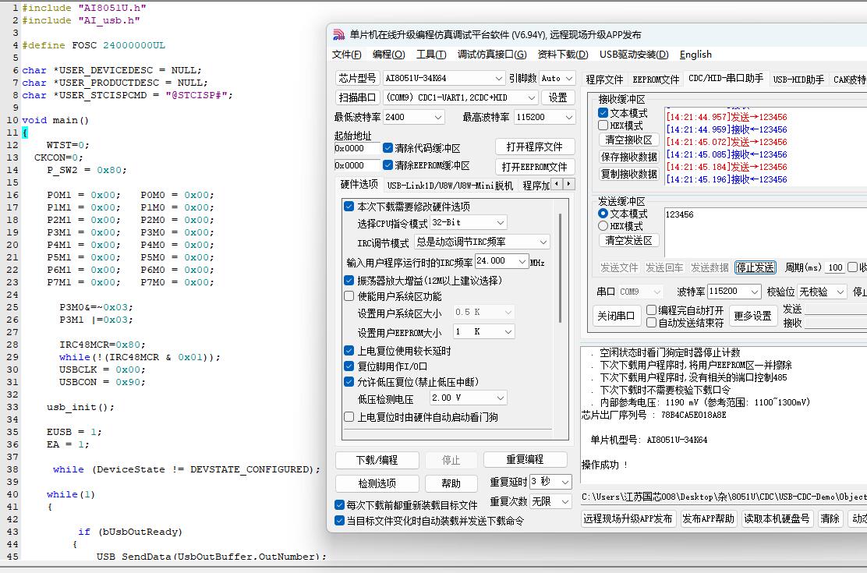Open the USB-Link1D/U8W/U8W-Mini脱机 tab

pos(450,186)
